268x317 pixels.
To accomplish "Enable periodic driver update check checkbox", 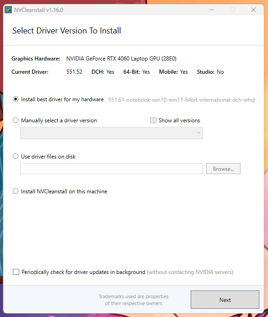I will click(x=16, y=272).
